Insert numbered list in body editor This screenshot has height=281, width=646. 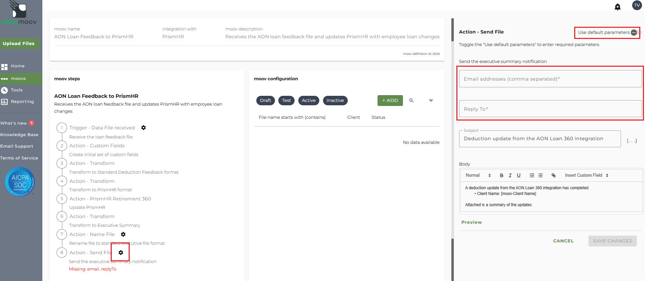coord(532,175)
